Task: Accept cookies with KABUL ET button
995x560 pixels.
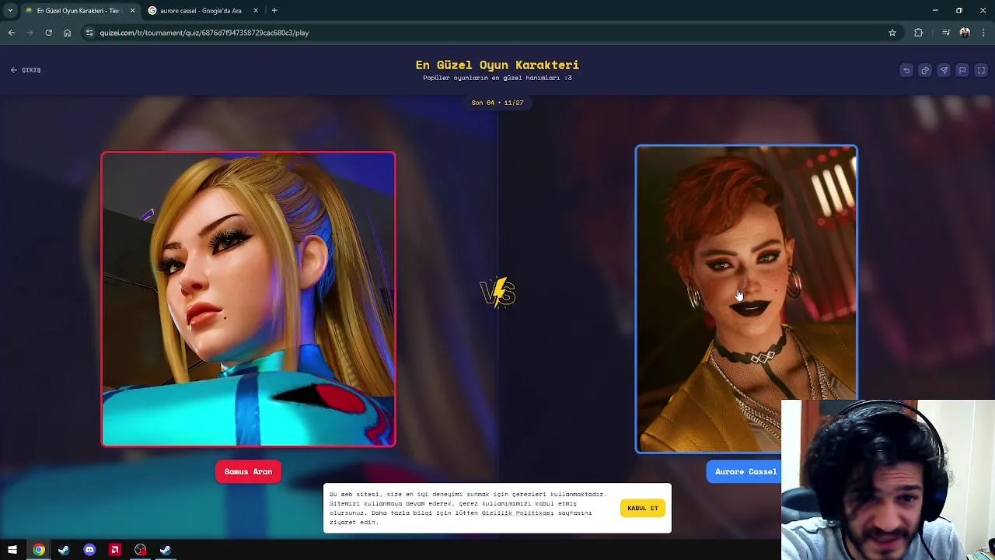Action: point(643,508)
